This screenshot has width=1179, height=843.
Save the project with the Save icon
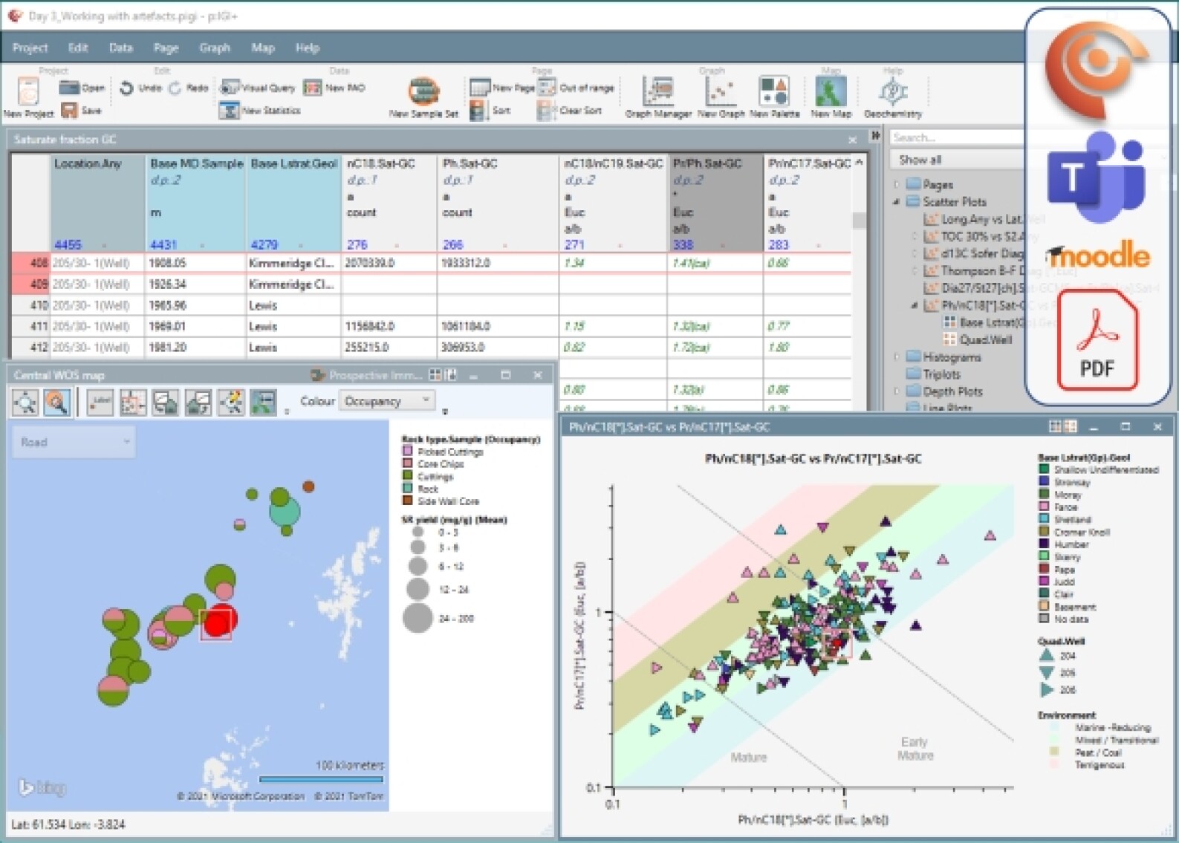(x=69, y=110)
